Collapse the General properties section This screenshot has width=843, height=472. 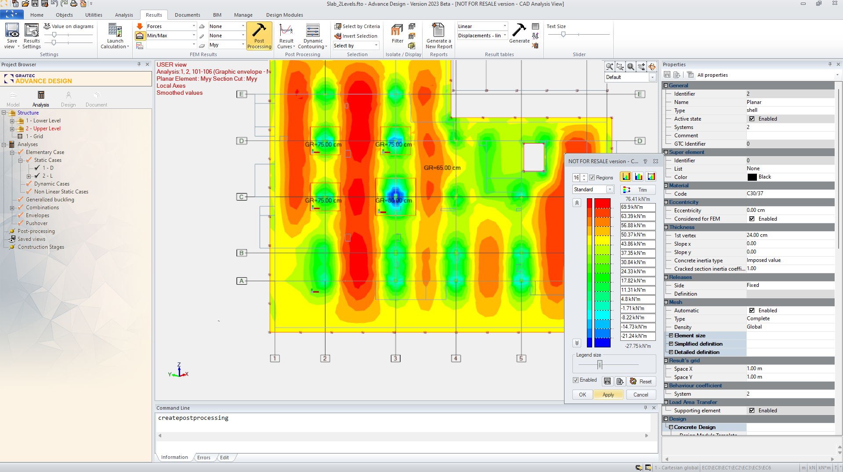pyautogui.click(x=666, y=86)
